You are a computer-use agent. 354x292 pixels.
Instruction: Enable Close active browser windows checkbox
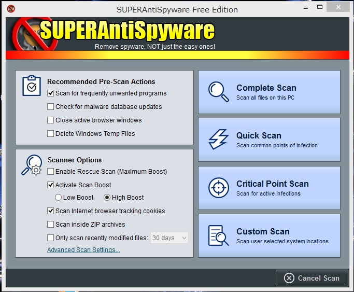click(x=50, y=120)
